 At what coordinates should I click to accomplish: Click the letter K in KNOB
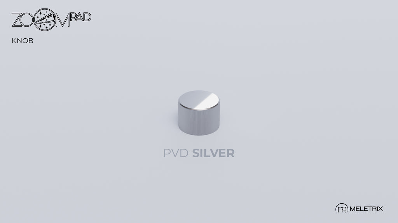(x=14, y=41)
